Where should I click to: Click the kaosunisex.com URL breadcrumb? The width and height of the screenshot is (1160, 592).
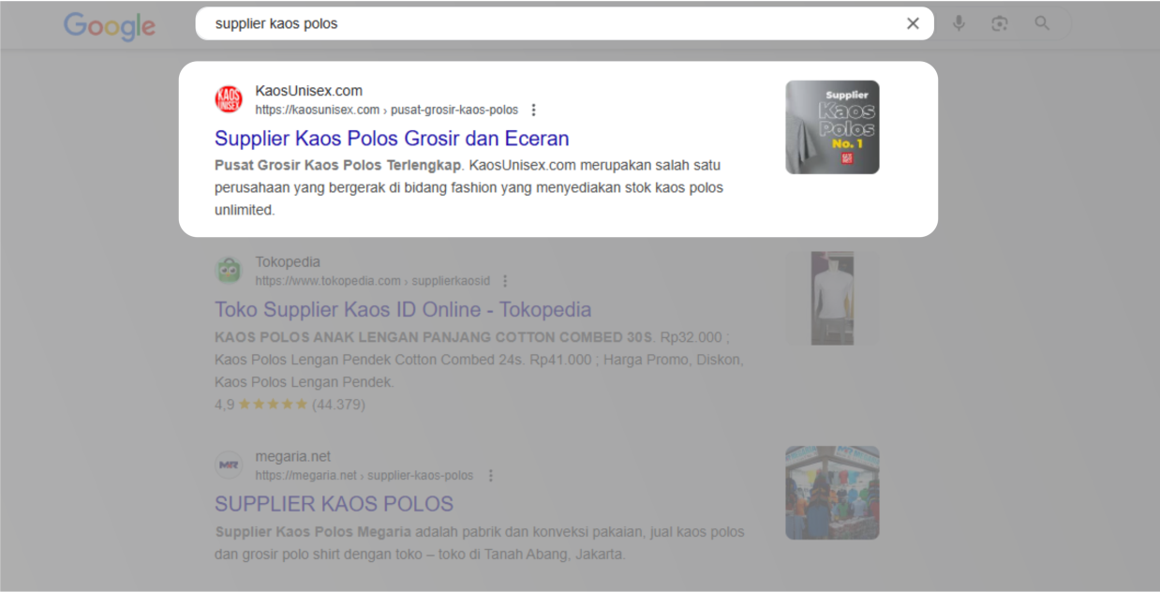coord(386,110)
